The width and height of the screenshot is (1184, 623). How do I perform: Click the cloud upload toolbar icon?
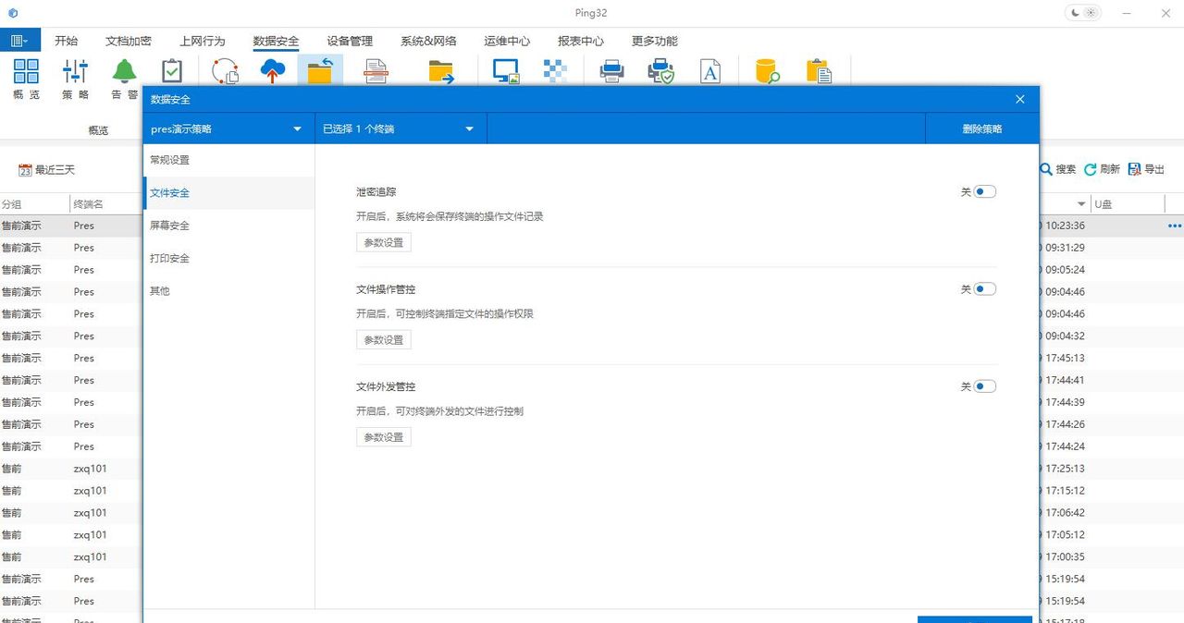click(272, 70)
